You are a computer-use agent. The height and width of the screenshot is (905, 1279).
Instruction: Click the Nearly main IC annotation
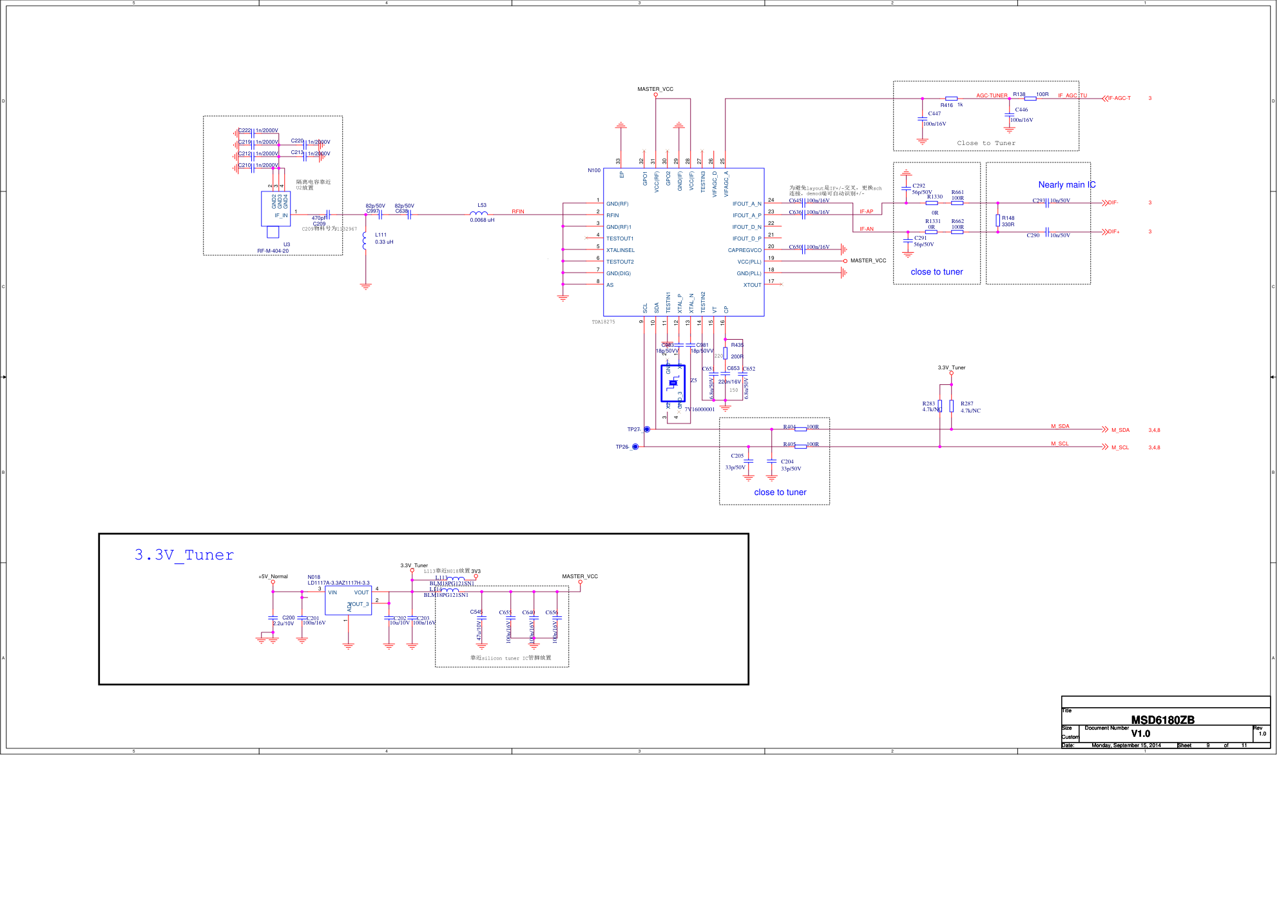coord(1066,185)
